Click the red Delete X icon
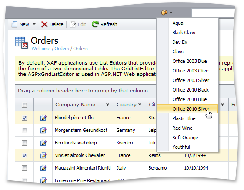The width and height of the screenshot is (244, 190). pos(44,24)
